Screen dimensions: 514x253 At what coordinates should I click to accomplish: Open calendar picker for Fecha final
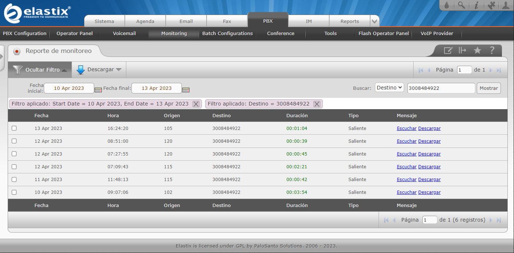point(186,89)
